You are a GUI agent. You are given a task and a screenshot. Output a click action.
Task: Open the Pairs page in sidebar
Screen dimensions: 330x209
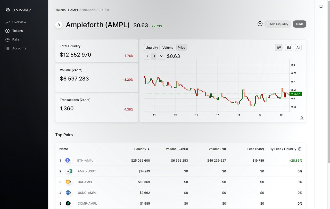coord(16,39)
